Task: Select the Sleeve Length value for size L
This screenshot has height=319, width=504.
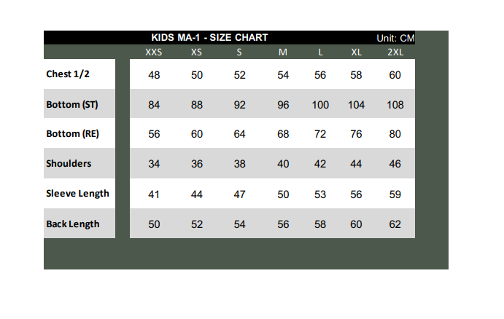Action: (x=320, y=194)
